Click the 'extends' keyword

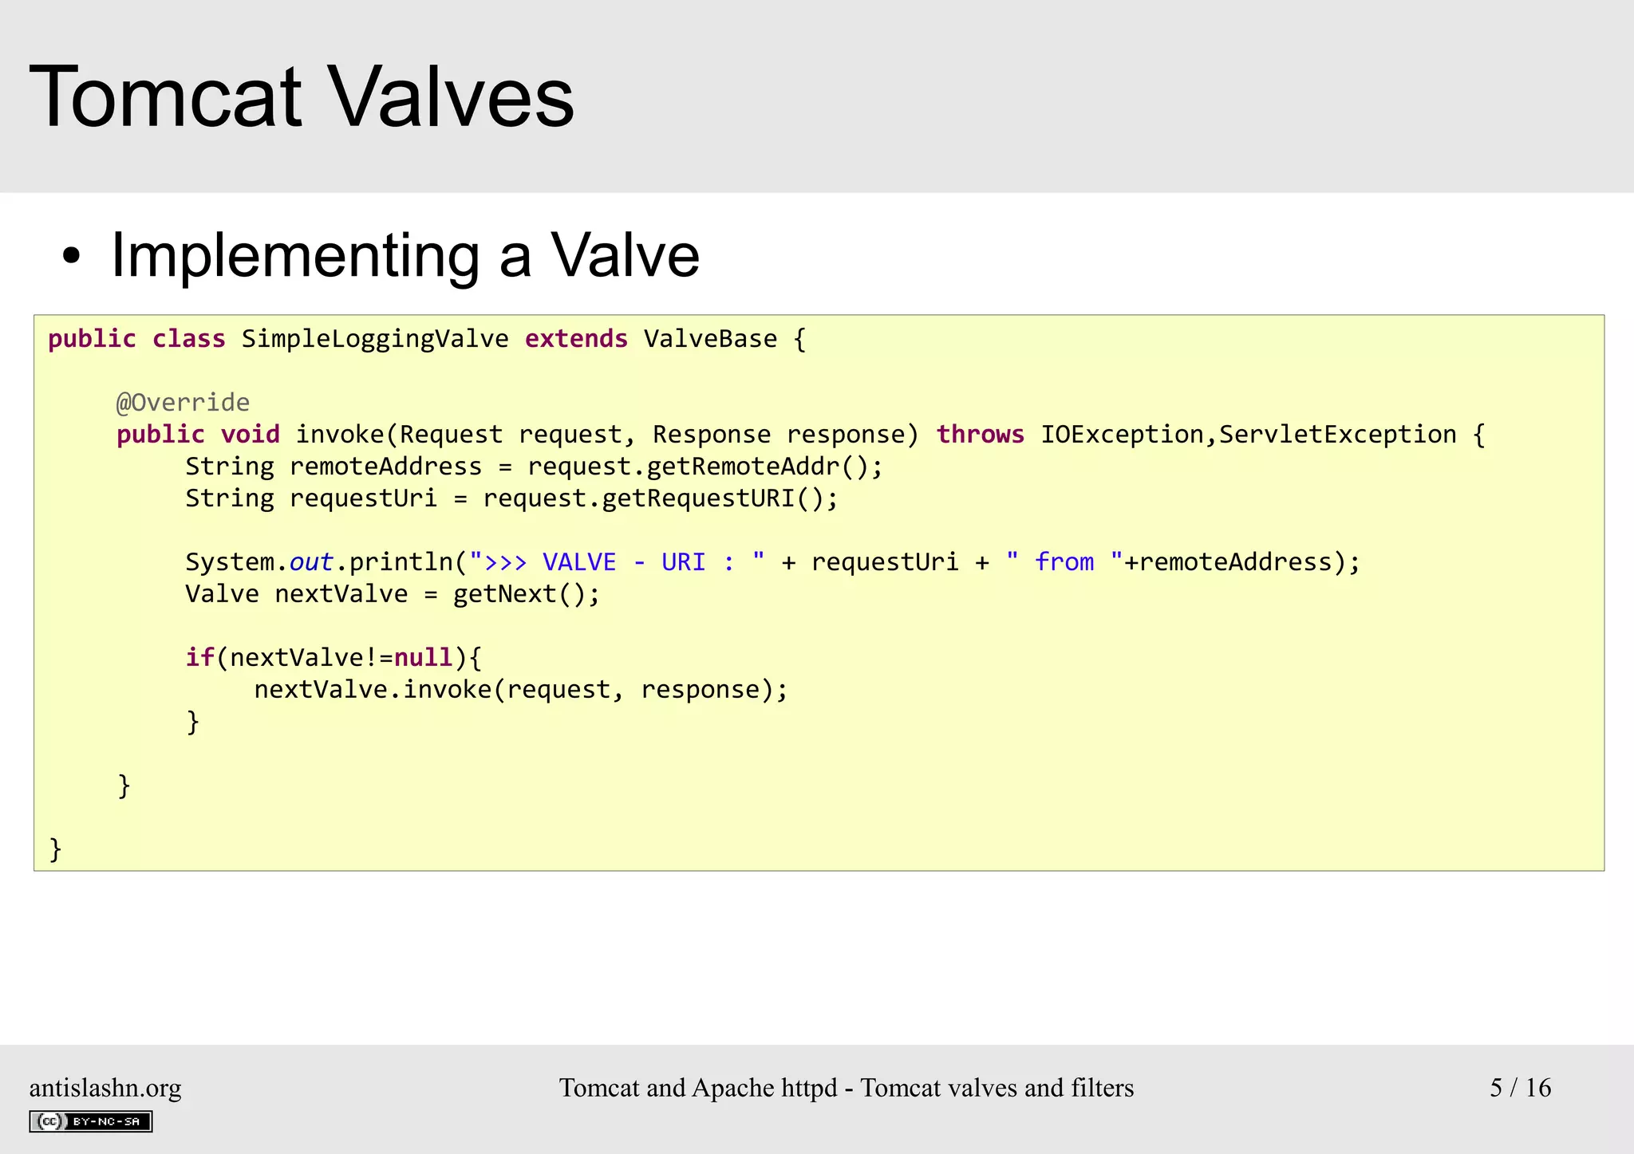coord(576,339)
